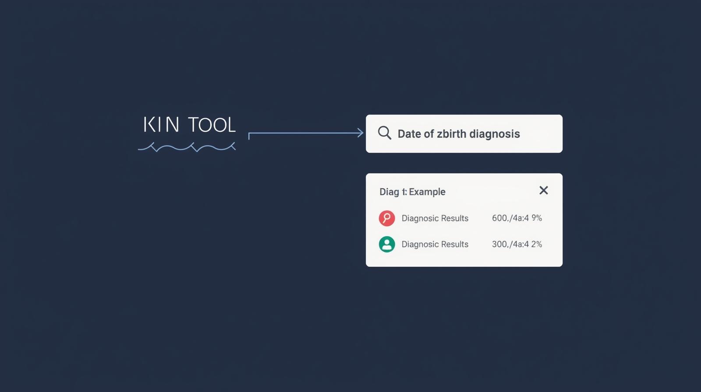Click the green user profile icon
The height and width of the screenshot is (392, 701).
387,244
